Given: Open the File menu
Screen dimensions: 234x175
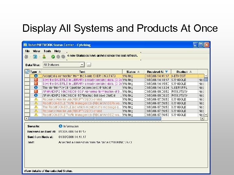Looking at the screenshot, I should click(x=27, y=51).
